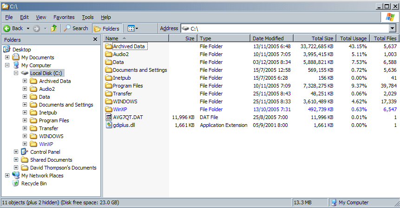The image size is (400, 208).
Task: Select Inetpub folder icon in list
Action: click(x=109, y=78)
